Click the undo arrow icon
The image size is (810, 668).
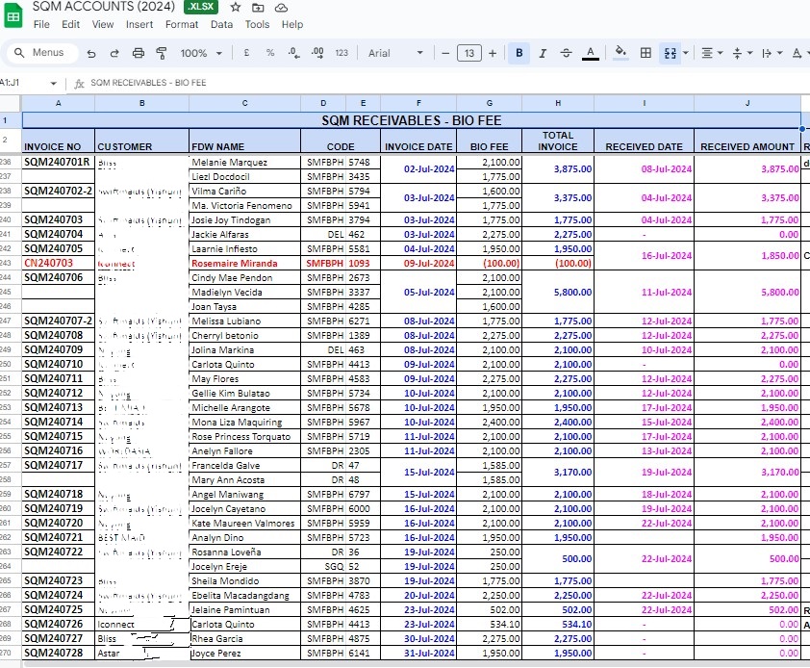91,53
